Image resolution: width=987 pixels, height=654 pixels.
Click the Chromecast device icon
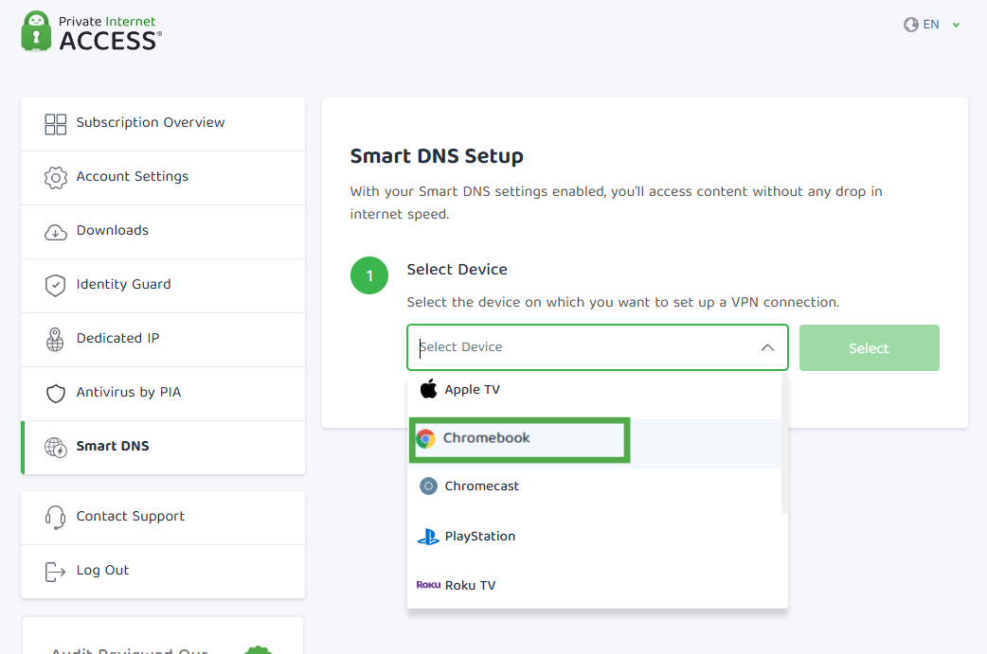point(429,486)
